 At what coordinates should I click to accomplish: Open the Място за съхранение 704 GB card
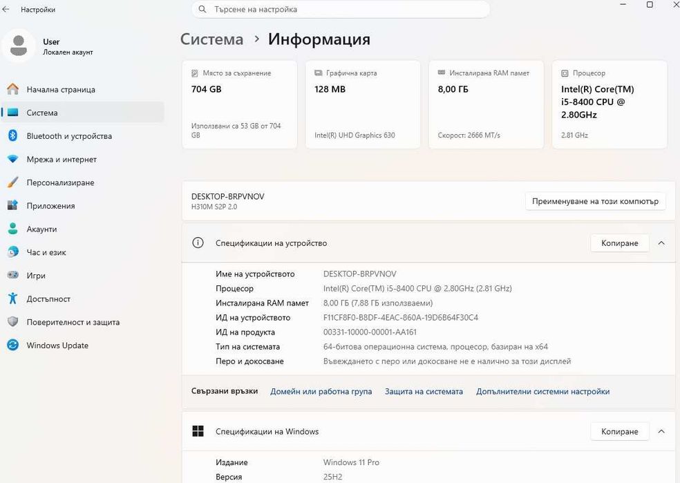[x=239, y=104]
